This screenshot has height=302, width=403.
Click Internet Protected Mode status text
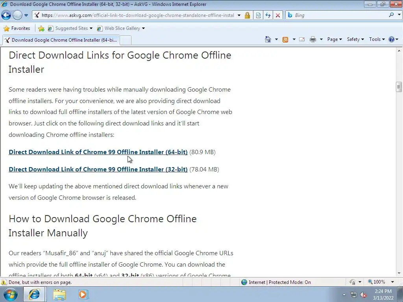click(x=280, y=282)
